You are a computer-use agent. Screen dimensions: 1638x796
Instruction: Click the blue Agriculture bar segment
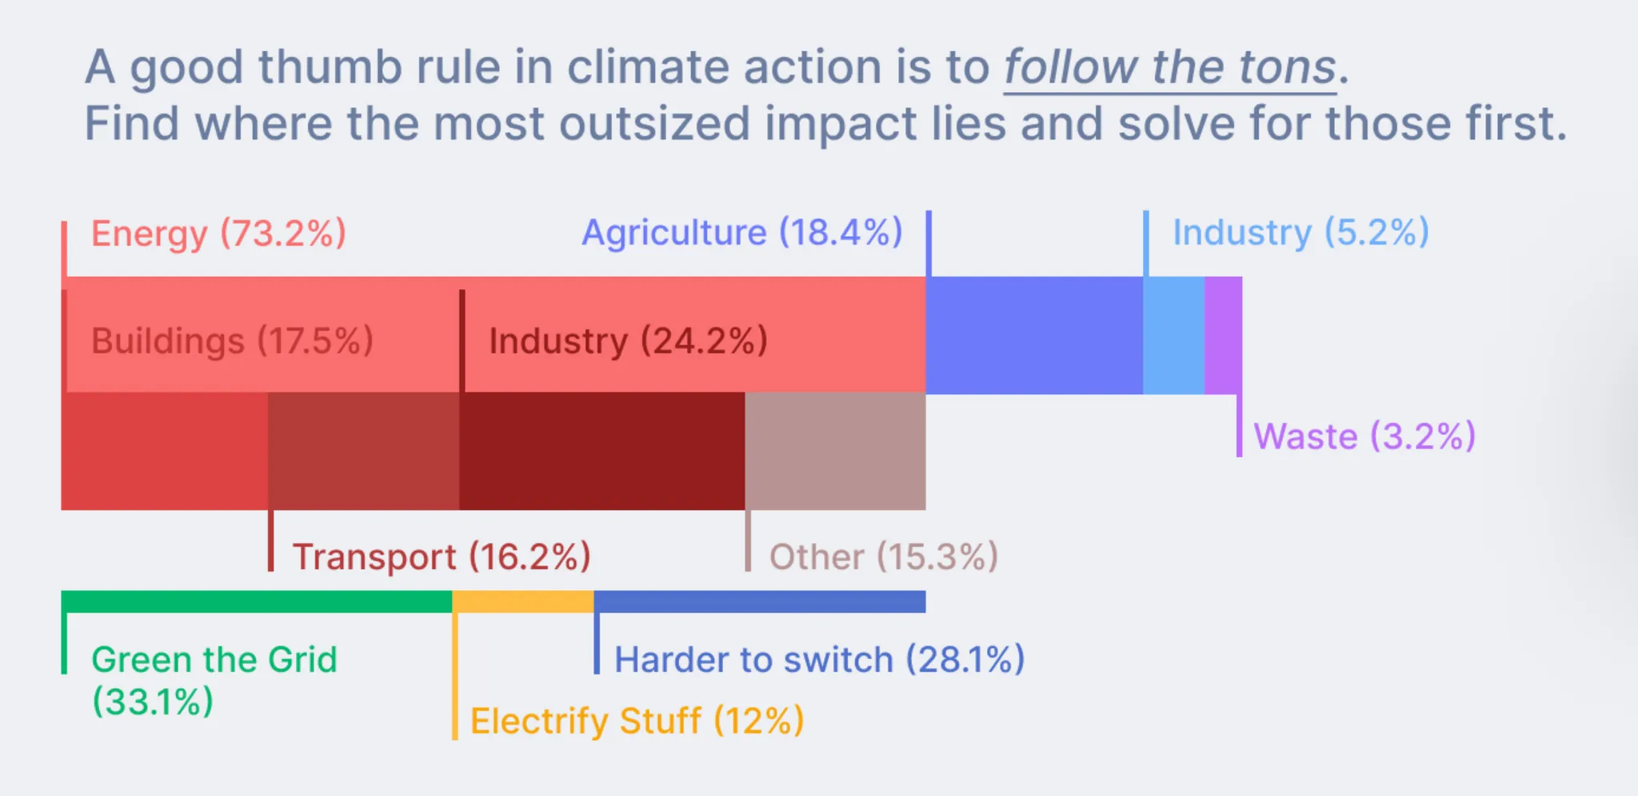click(1034, 335)
